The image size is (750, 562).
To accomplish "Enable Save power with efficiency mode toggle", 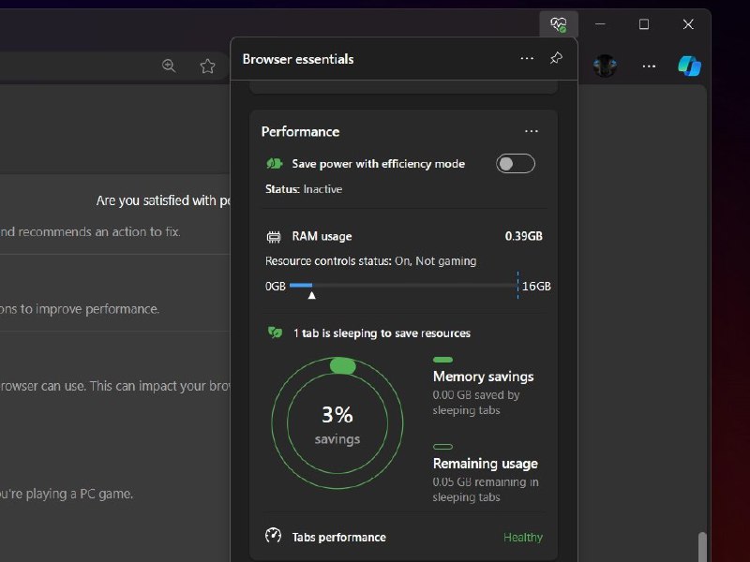I will [516, 164].
